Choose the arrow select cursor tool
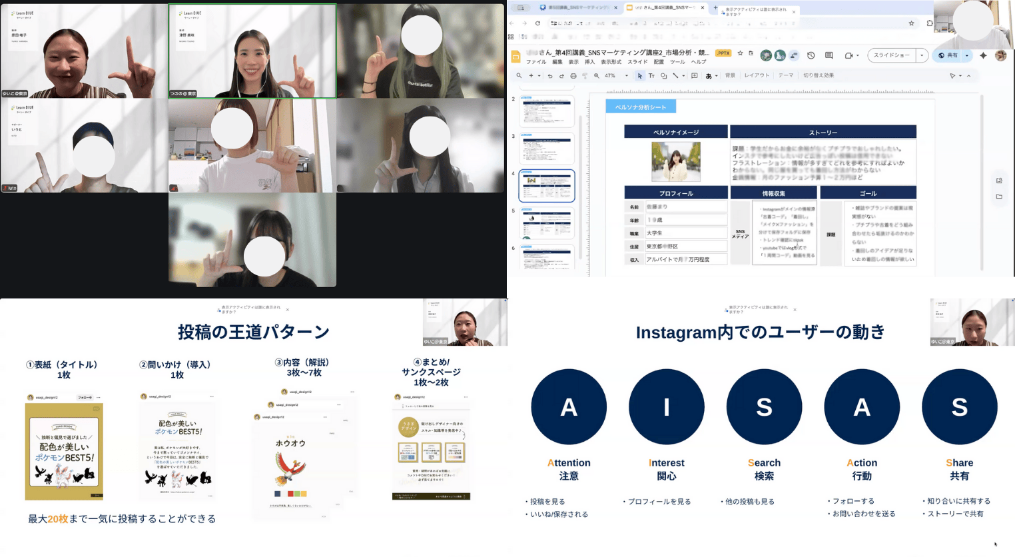This screenshot has width=1015, height=557. [x=639, y=76]
